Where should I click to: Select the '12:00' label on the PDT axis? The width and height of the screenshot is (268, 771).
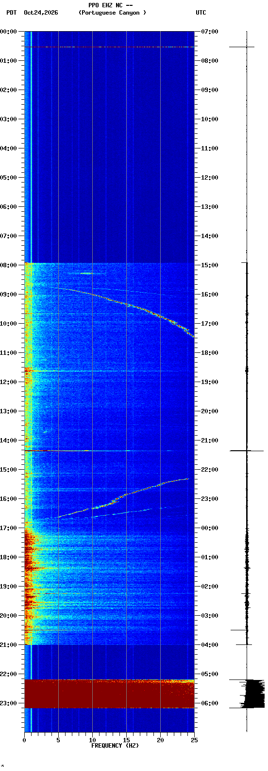9,382
